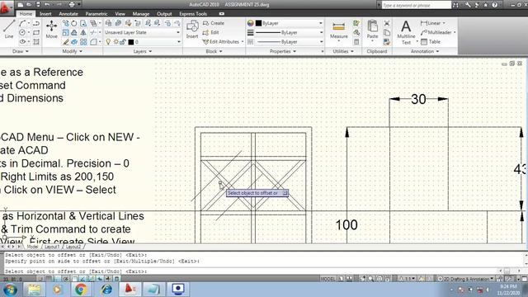Open the View ribbon tab

[120, 14]
